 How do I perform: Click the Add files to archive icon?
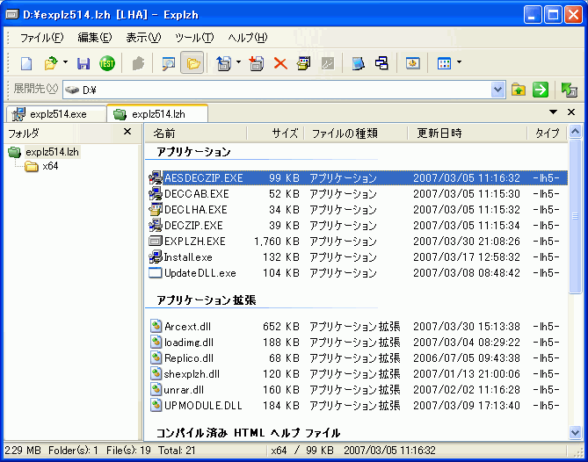(257, 63)
